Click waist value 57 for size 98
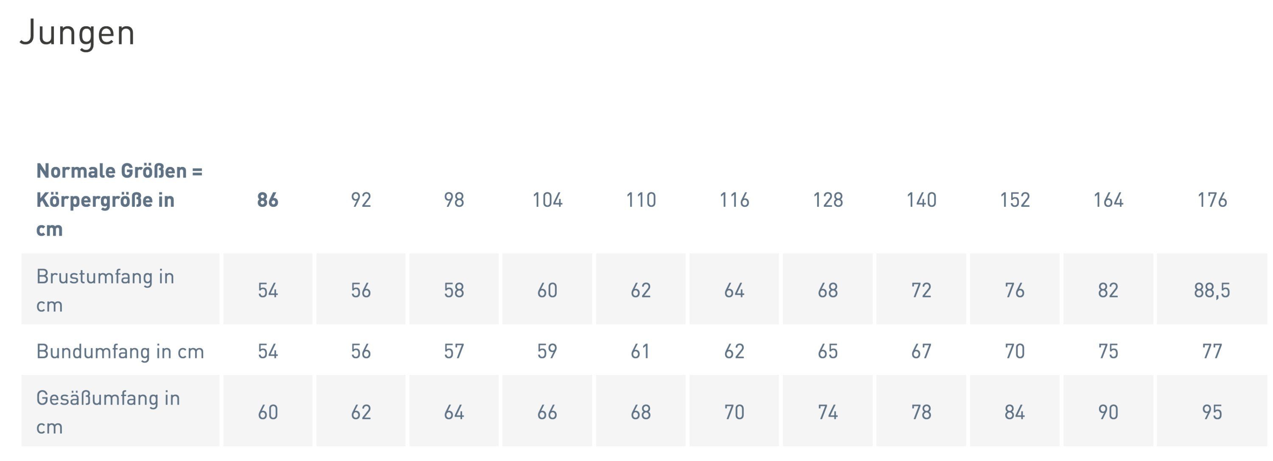The height and width of the screenshot is (461, 1273). pos(454,351)
